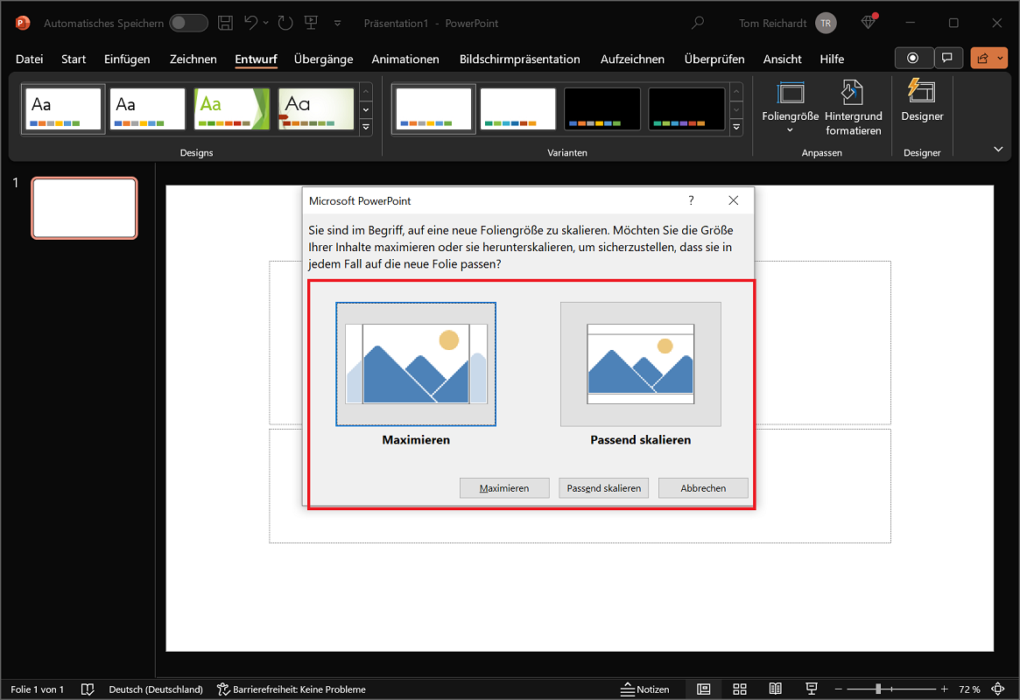Viewport: 1020px width, 700px height.
Task: Open the Übergänge tab
Action: pos(323,59)
